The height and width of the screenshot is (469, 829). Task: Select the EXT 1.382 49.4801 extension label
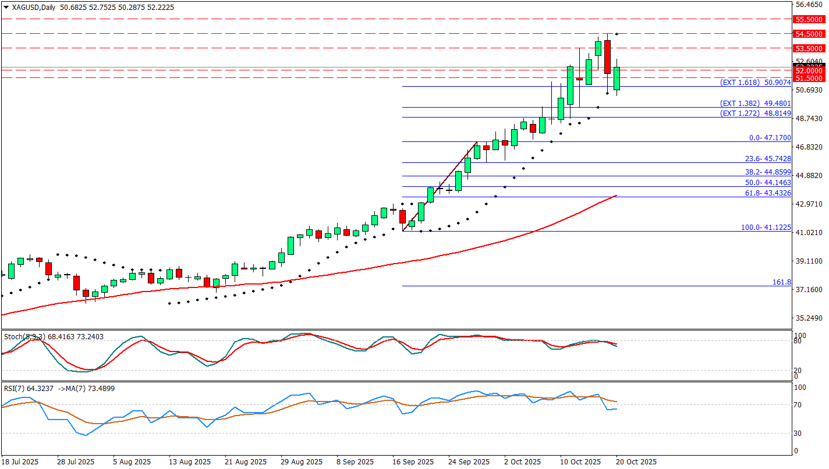pyautogui.click(x=755, y=103)
